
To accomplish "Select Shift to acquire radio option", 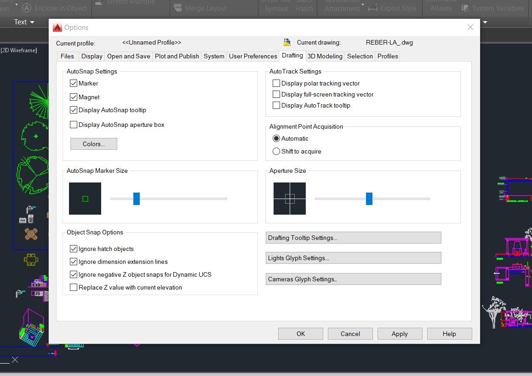I will [x=276, y=151].
